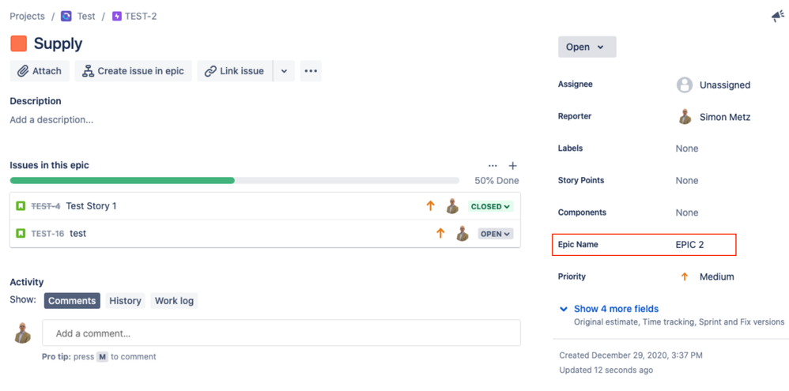This screenshot has width=789, height=391.
Task: Click the 50% Done label
Action: [496, 181]
